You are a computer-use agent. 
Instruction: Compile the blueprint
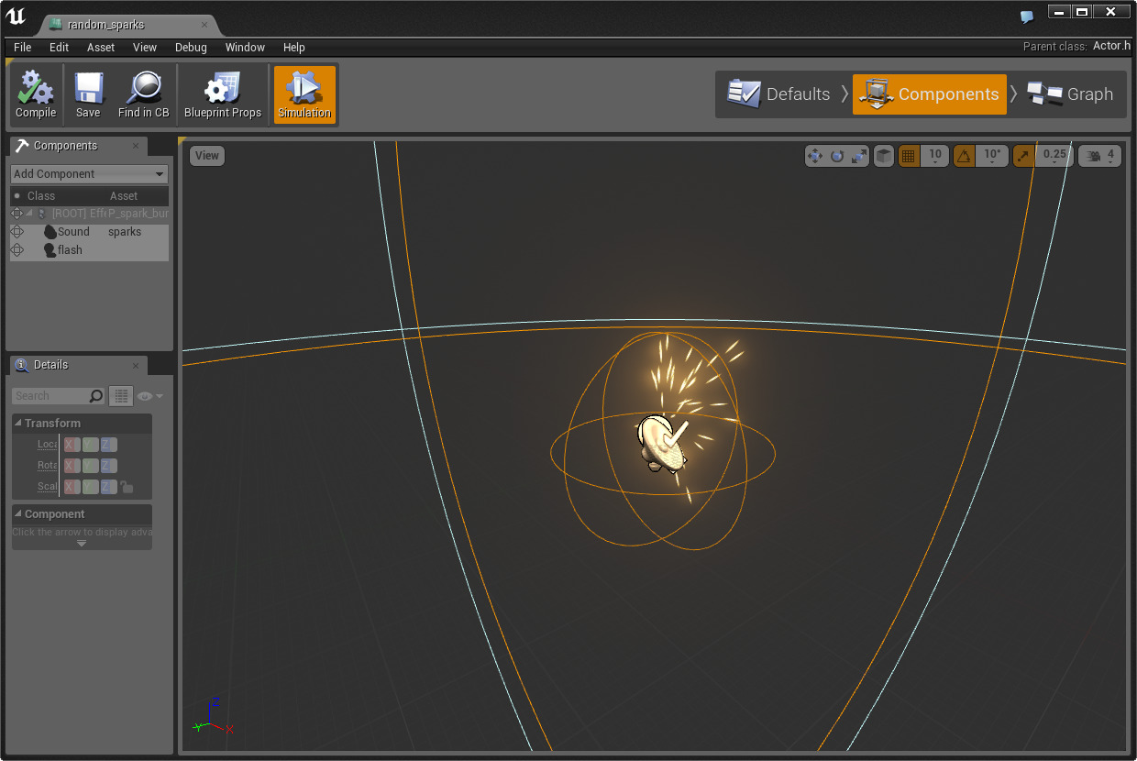point(36,94)
